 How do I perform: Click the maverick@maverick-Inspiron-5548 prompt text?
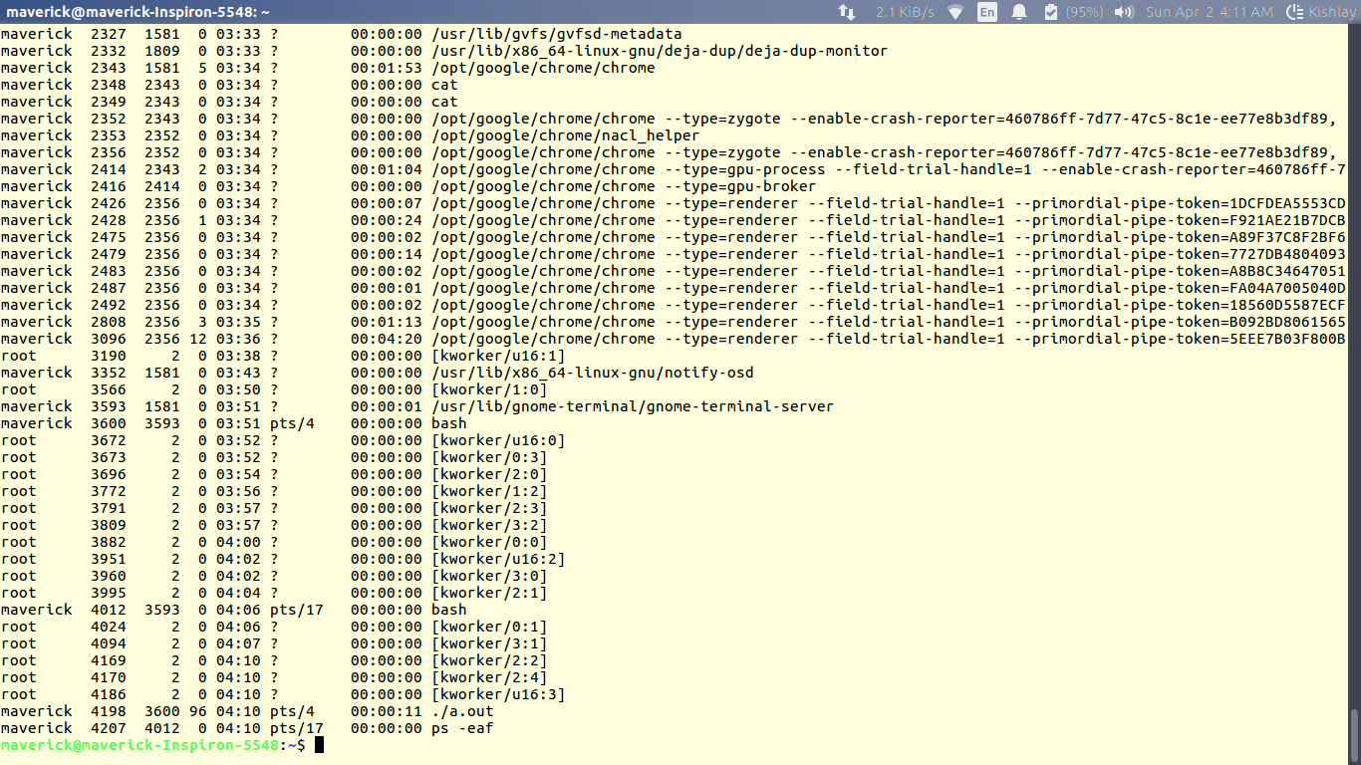click(x=139, y=745)
